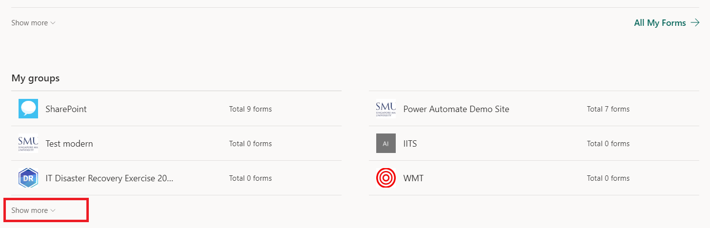Click the red target icon for WMT
Viewport: 710px width, 228px height.
tap(386, 178)
